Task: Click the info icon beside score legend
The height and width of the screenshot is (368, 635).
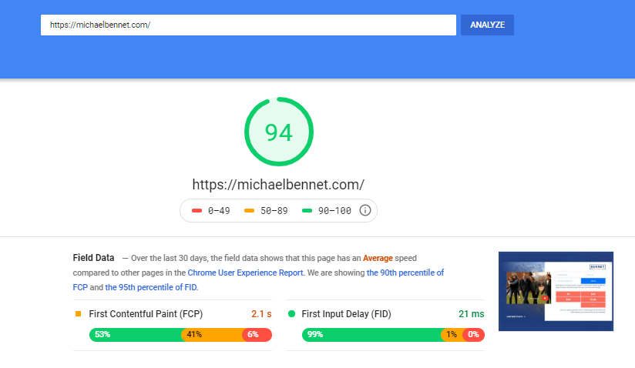Action: (x=365, y=210)
